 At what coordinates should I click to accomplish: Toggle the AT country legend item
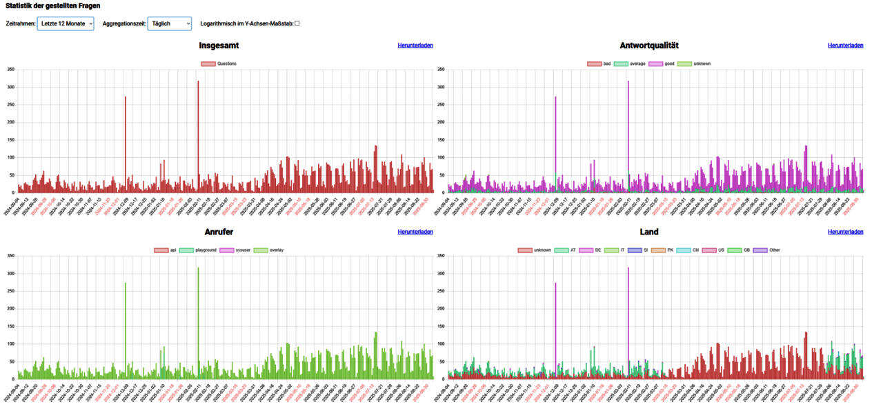pos(561,250)
